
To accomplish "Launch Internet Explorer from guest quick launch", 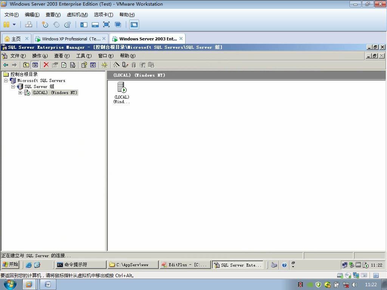I will (x=29, y=265).
